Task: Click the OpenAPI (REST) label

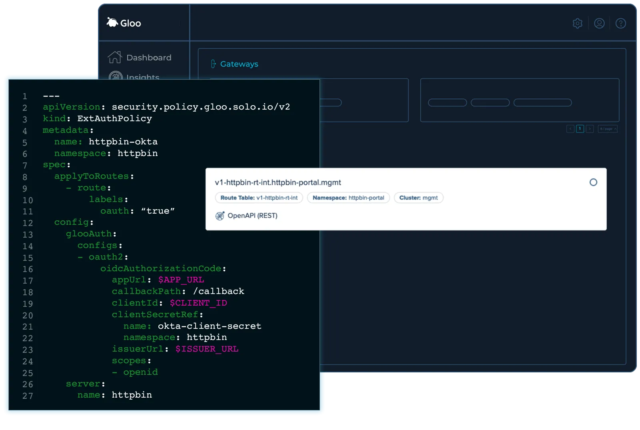Action: (252, 216)
